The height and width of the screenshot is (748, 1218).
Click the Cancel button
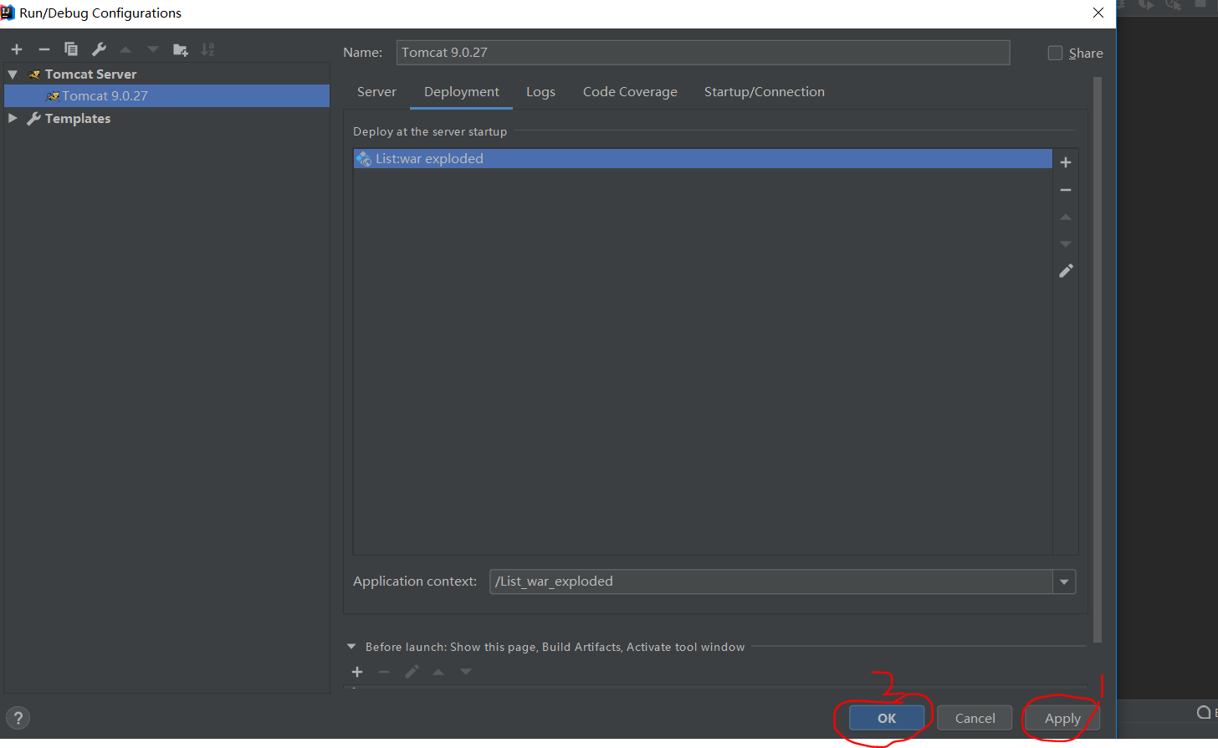(975, 718)
